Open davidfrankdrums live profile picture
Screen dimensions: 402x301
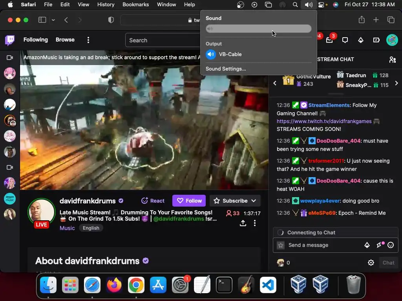[42, 212]
